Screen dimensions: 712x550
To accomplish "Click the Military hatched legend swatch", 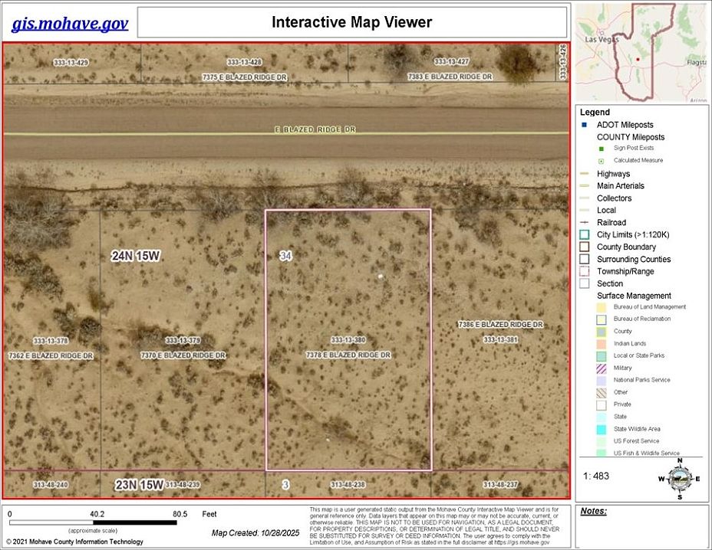I will pos(602,368).
